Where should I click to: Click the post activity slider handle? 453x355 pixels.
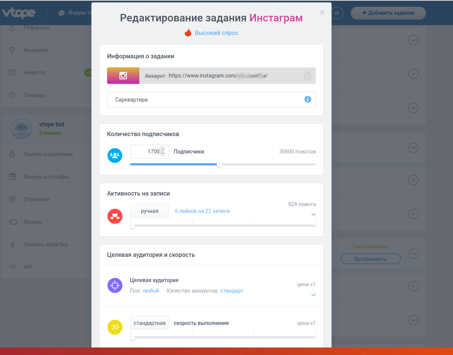pyautogui.click(x=132, y=226)
